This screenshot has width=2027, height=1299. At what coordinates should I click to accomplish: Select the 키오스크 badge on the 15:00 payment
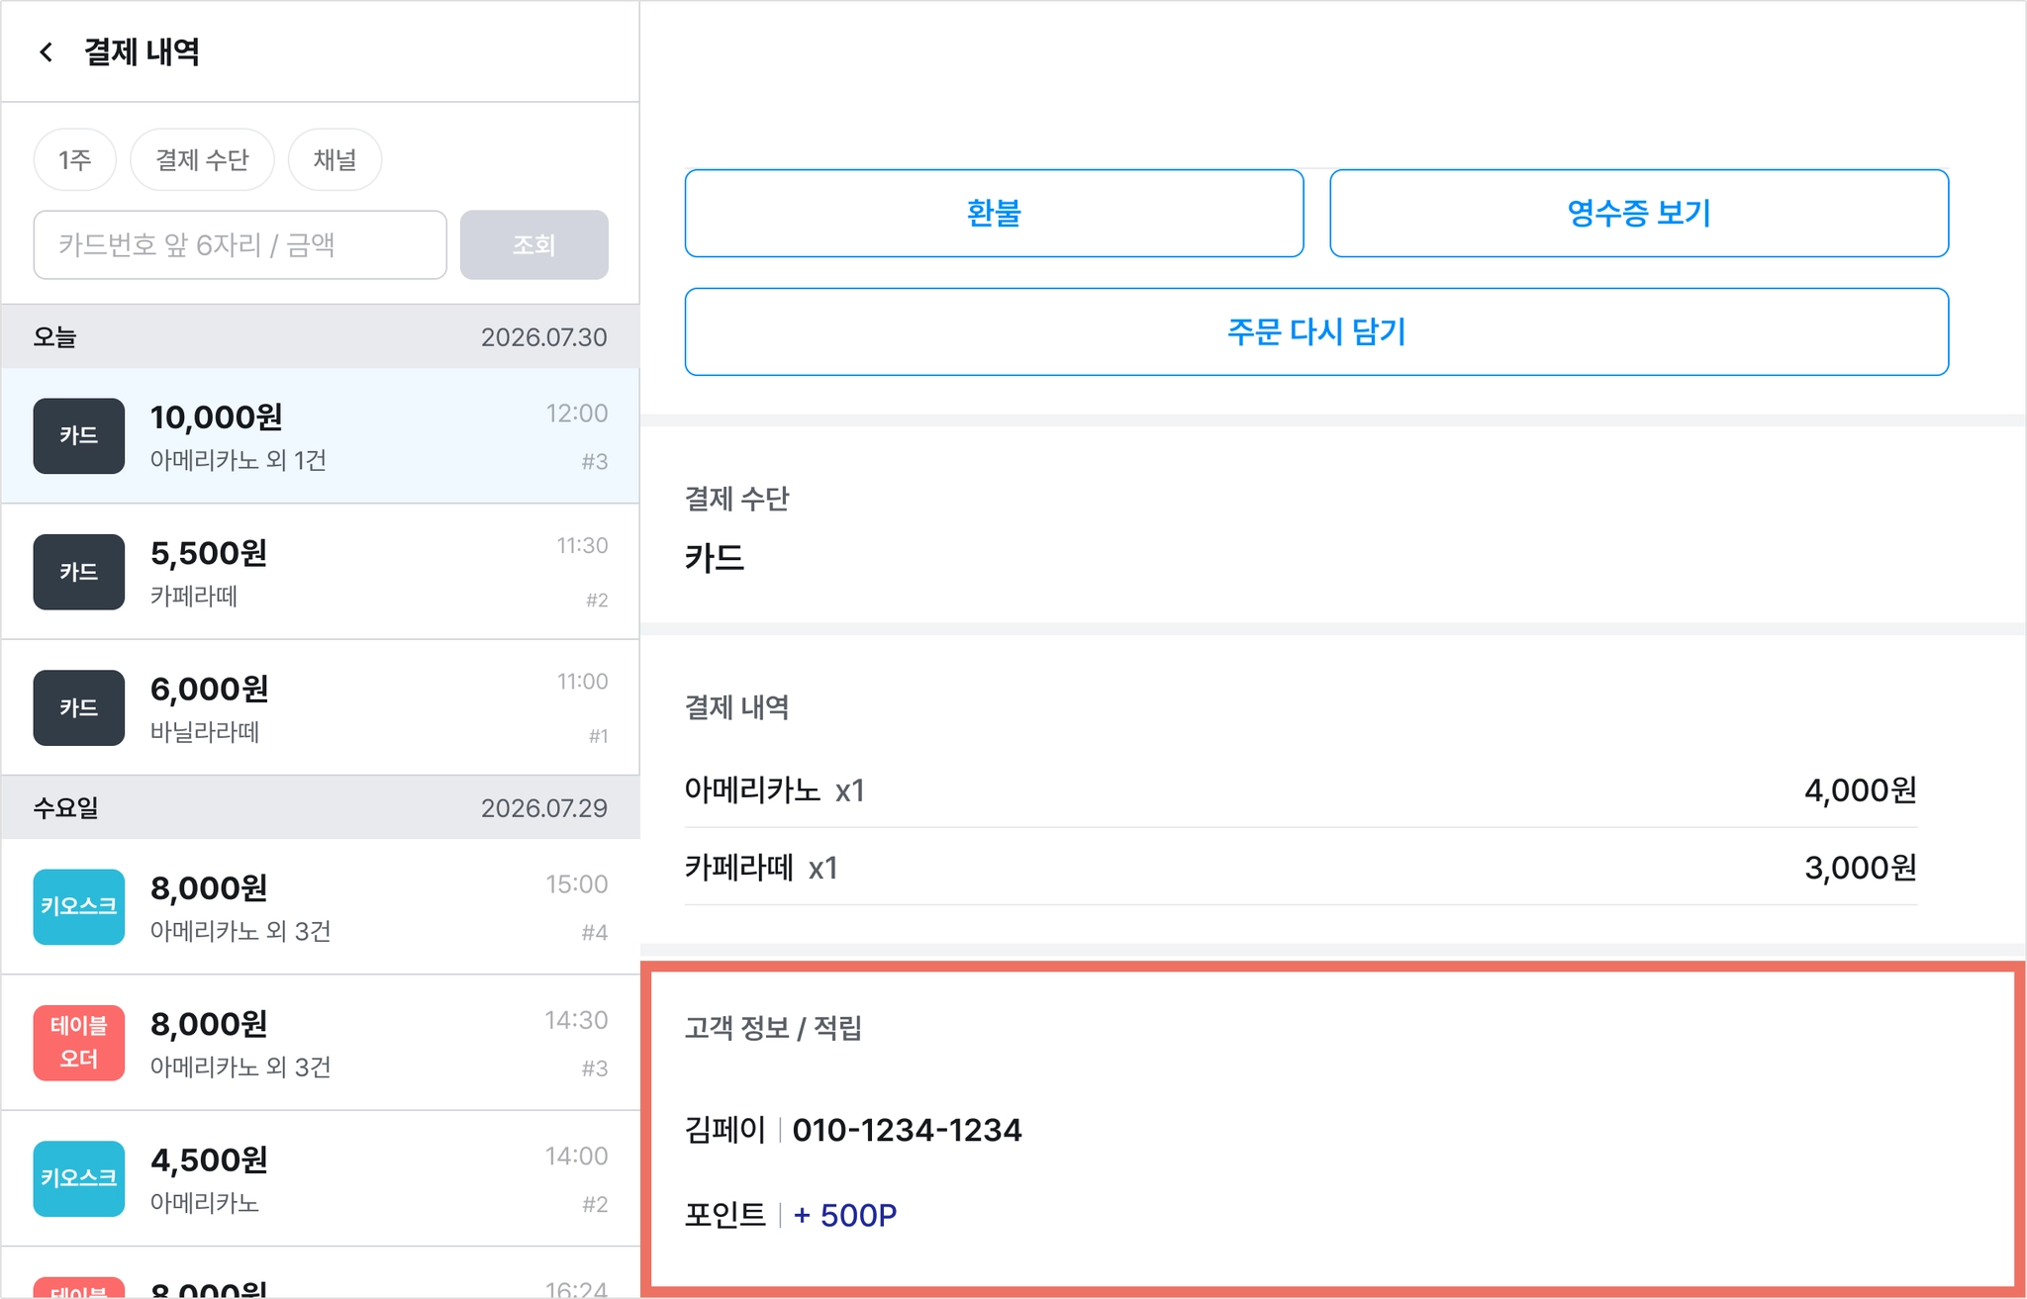tap(79, 906)
